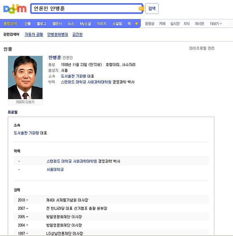Click the 2004 방일영문화재단 이사장 row

click(111, 225)
